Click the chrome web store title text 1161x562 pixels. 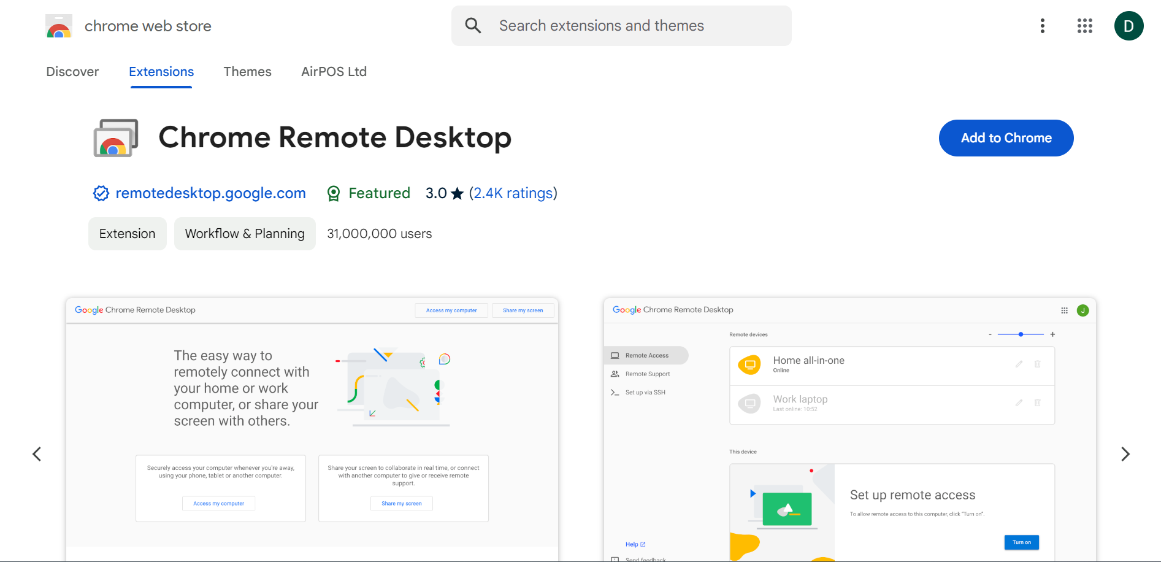(x=148, y=26)
